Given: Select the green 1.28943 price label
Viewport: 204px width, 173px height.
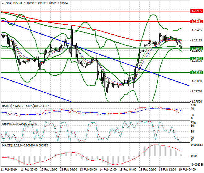Looking at the screenshot, I should 197,49.
